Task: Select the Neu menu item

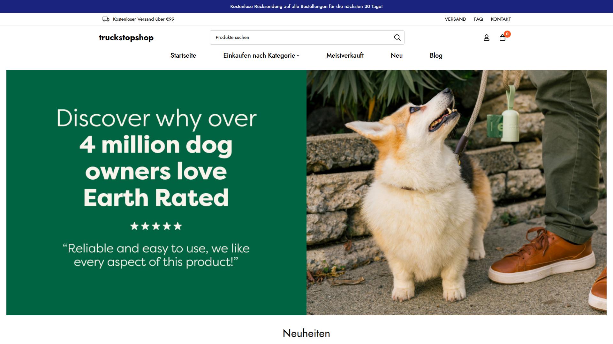Action: 397,55
